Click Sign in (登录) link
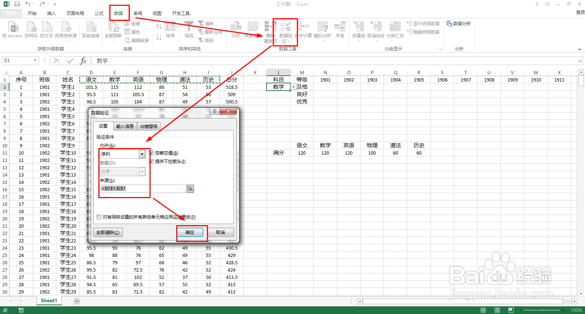 click(580, 12)
